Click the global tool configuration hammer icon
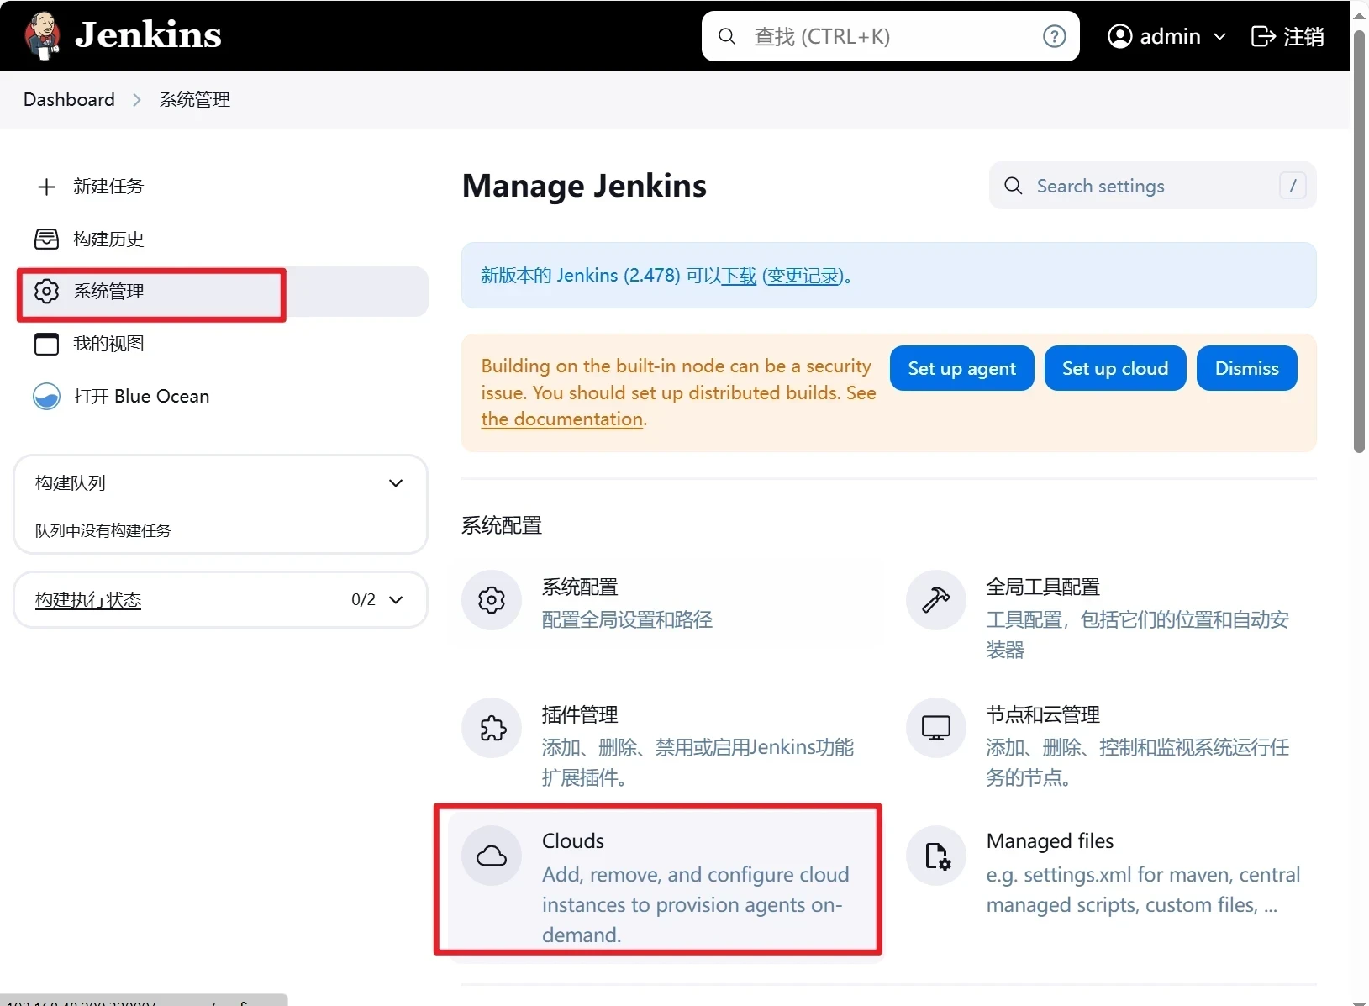 pos(935,600)
